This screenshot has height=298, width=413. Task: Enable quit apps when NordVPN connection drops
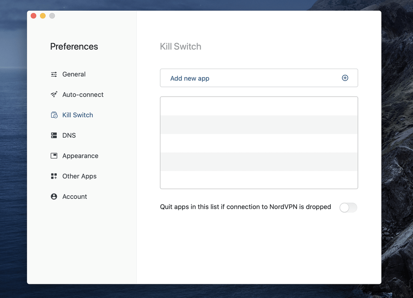coord(348,207)
